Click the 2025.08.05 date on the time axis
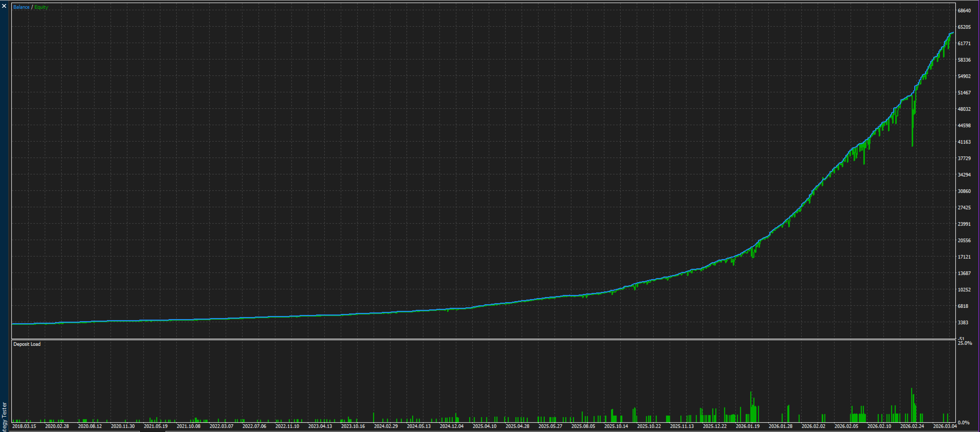The height and width of the screenshot is (432, 980). tap(583, 426)
